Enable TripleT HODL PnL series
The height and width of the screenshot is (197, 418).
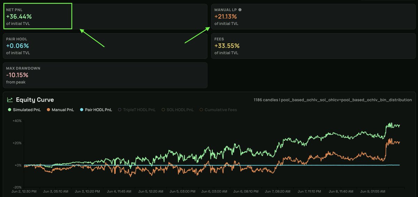tap(137, 110)
